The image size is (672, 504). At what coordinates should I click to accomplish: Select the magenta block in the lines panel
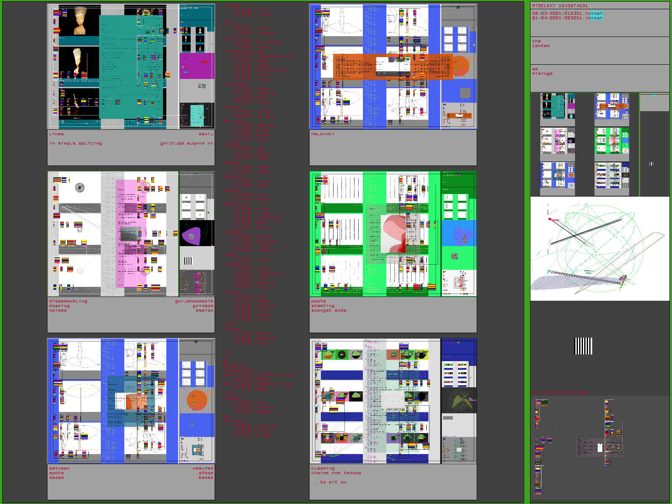[x=197, y=66]
